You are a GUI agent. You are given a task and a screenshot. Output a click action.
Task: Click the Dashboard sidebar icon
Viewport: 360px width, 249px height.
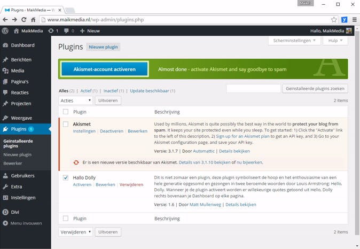[x=5, y=45]
